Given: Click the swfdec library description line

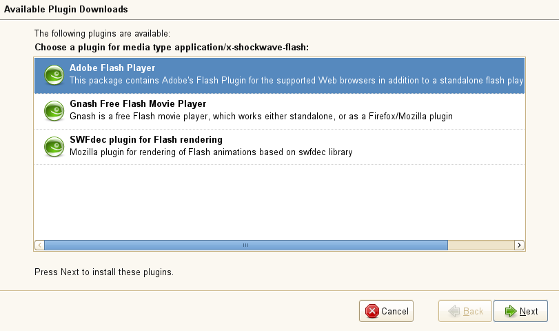Looking at the screenshot, I should [211, 152].
